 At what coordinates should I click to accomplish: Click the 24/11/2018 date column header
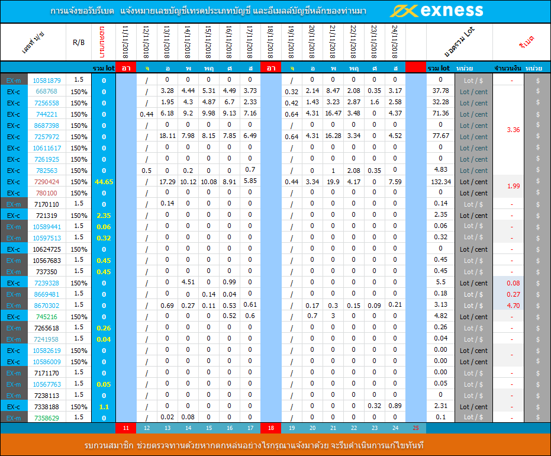[395, 42]
